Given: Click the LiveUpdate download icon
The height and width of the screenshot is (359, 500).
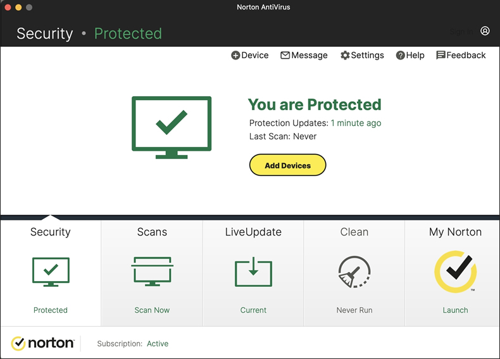Looking at the screenshot, I should click(254, 272).
